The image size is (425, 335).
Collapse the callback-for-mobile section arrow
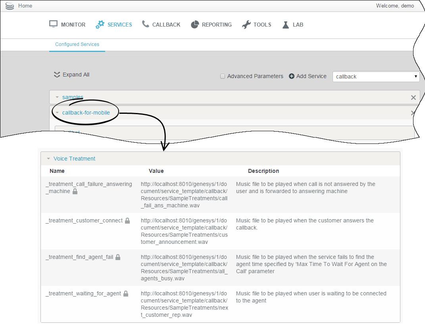point(57,113)
